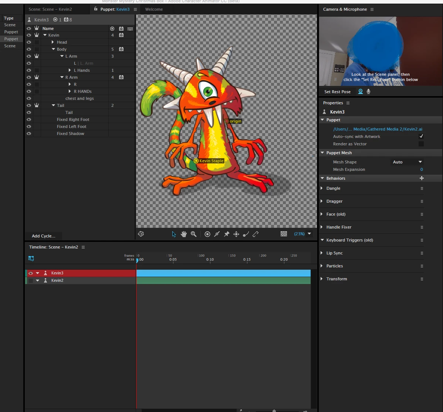Select the Kevin2 green timeline bar
The image size is (443, 412).
tap(223, 280)
